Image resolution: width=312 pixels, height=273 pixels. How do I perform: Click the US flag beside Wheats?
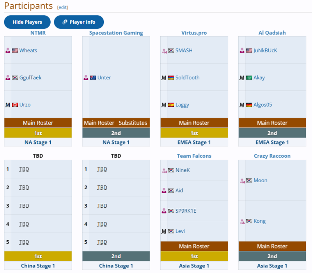[15, 51]
